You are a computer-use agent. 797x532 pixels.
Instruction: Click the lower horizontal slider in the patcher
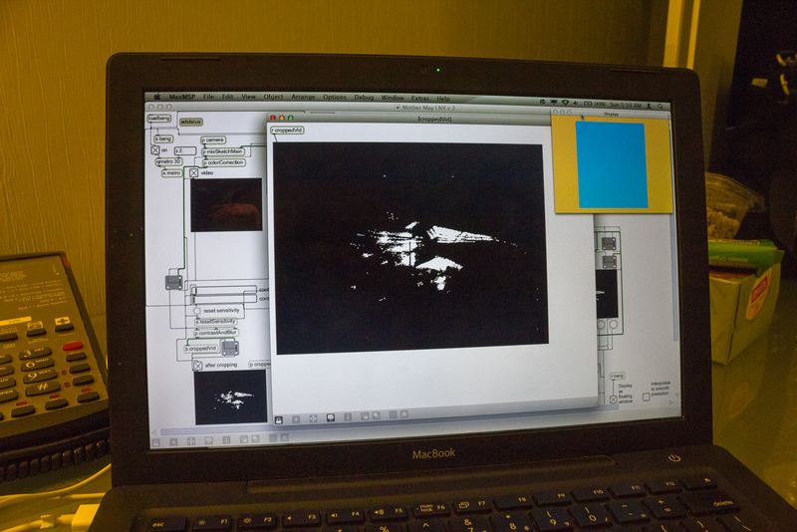(224, 299)
